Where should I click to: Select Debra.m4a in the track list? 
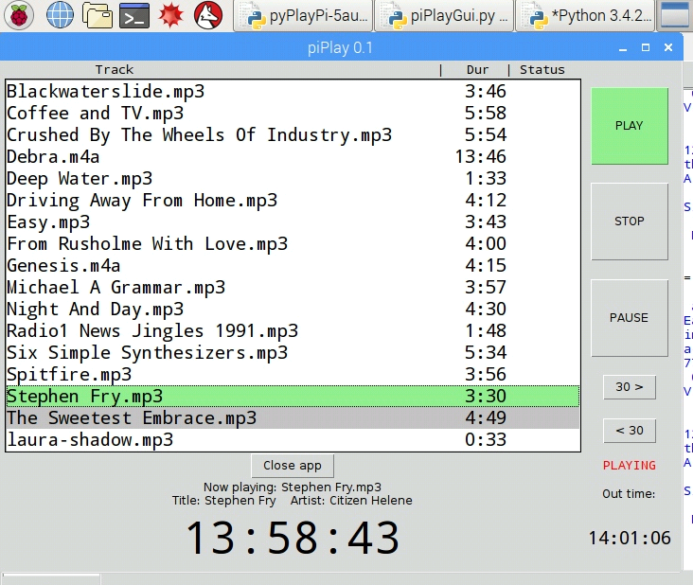[53, 157]
